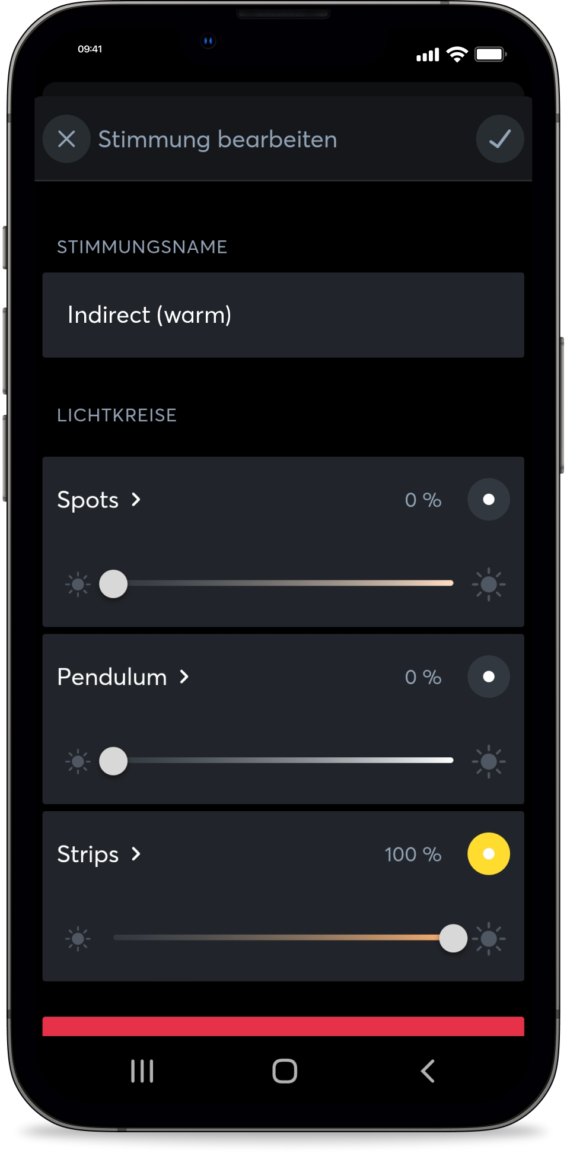Toggle the Spots light circuit on
The width and height of the screenshot is (567, 1153).
489,500
